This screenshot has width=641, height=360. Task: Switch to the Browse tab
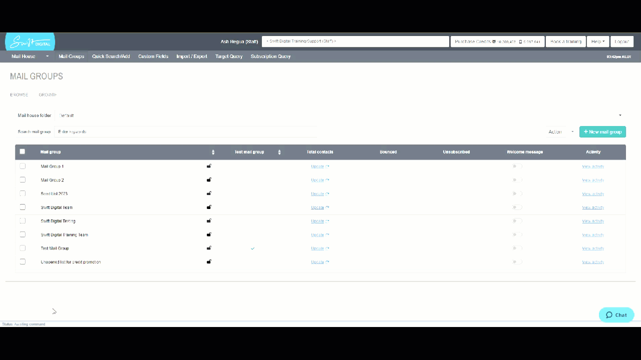[19, 94]
